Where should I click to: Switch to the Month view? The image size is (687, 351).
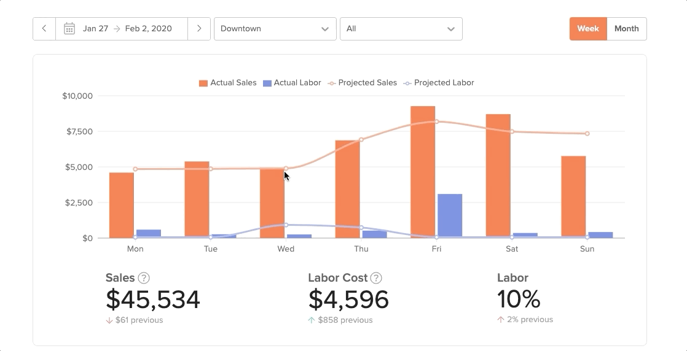click(626, 29)
